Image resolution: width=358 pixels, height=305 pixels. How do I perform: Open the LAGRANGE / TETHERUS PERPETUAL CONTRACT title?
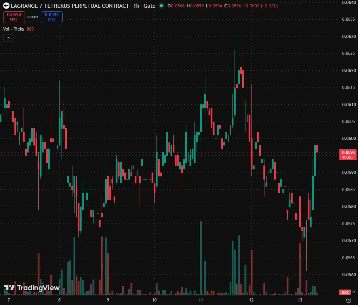70,6
